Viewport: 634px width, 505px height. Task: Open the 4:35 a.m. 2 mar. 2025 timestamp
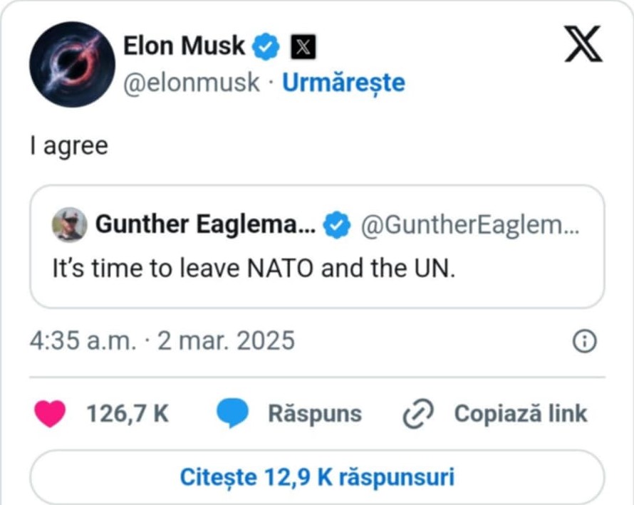point(162,340)
